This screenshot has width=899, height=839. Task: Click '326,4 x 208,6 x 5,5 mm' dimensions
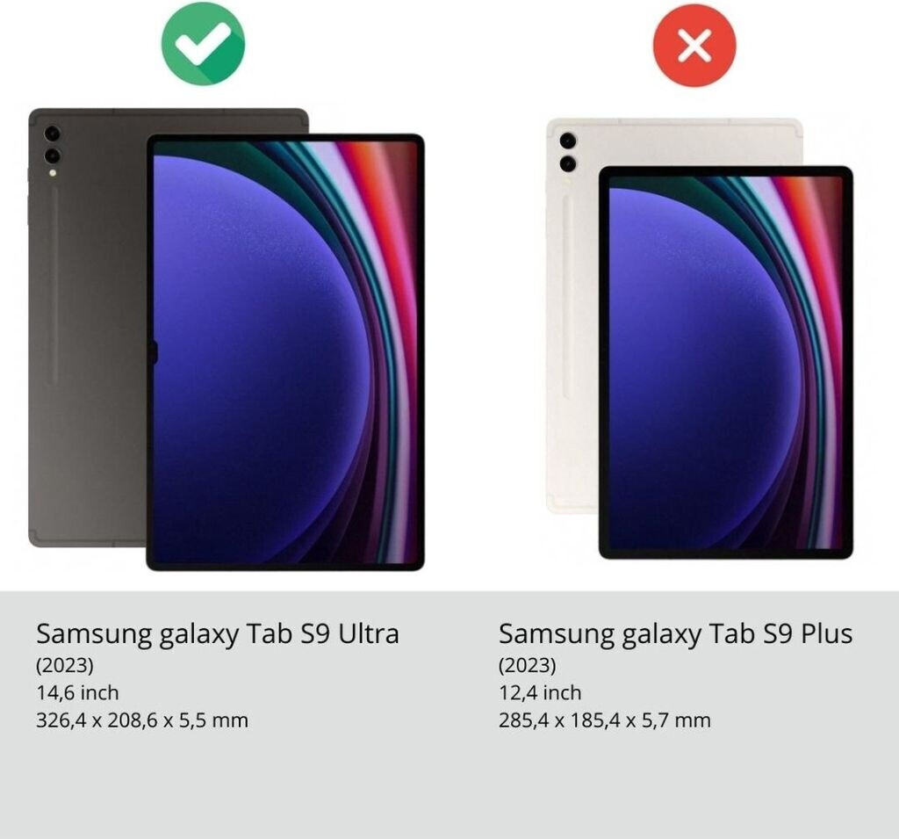point(142,720)
